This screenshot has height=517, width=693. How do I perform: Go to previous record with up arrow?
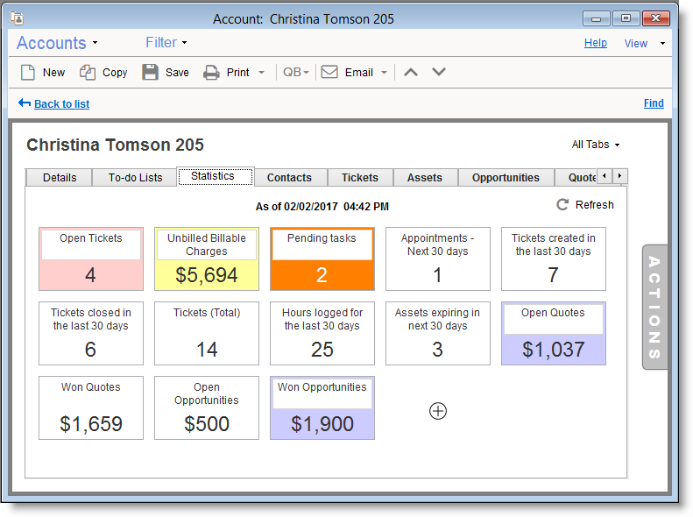(x=410, y=72)
